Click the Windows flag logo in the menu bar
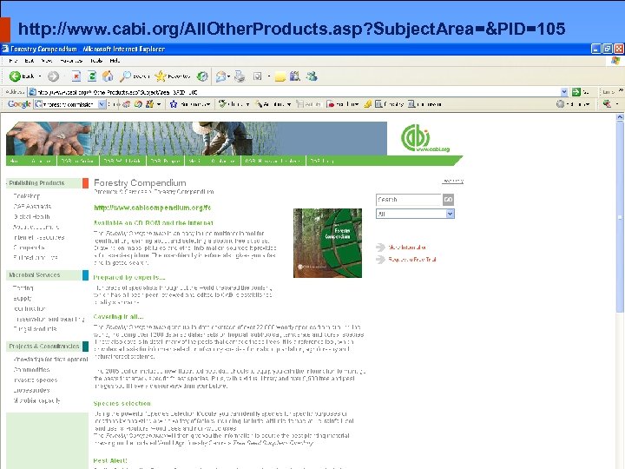This screenshot has width=625, height=469. tap(615, 61)
